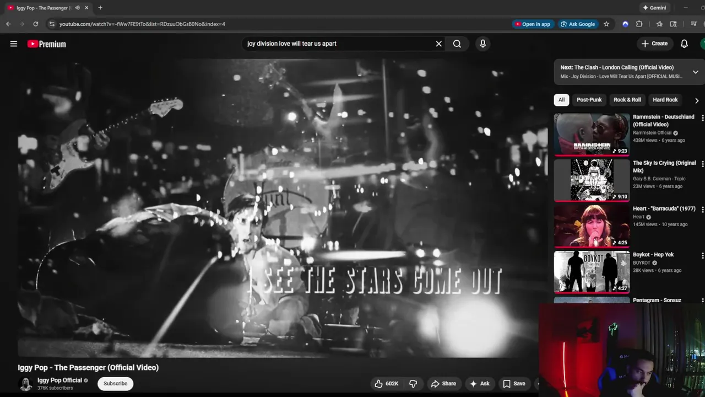Subscribe to Iggy Pop Official

[116, 384]
